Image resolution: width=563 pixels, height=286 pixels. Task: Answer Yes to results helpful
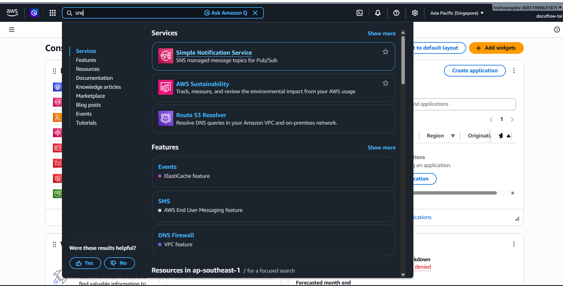pyautogui.click(x=85, y=263)
